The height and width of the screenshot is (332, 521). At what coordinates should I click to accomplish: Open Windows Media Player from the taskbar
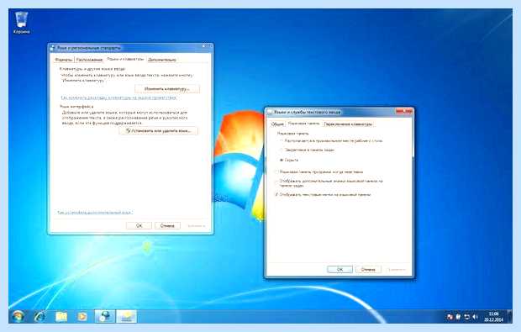(x=82, y=316)
